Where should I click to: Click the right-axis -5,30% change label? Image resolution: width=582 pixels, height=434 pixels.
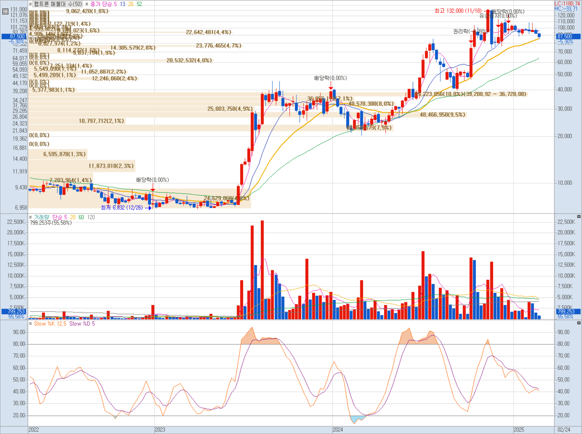[565, 42]
